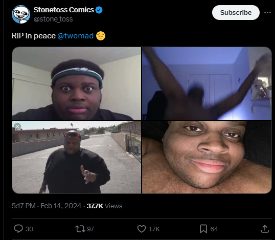Open the three-dot more options menu
This screenshot has height=240, width=275.
click(x=267, y=12)
